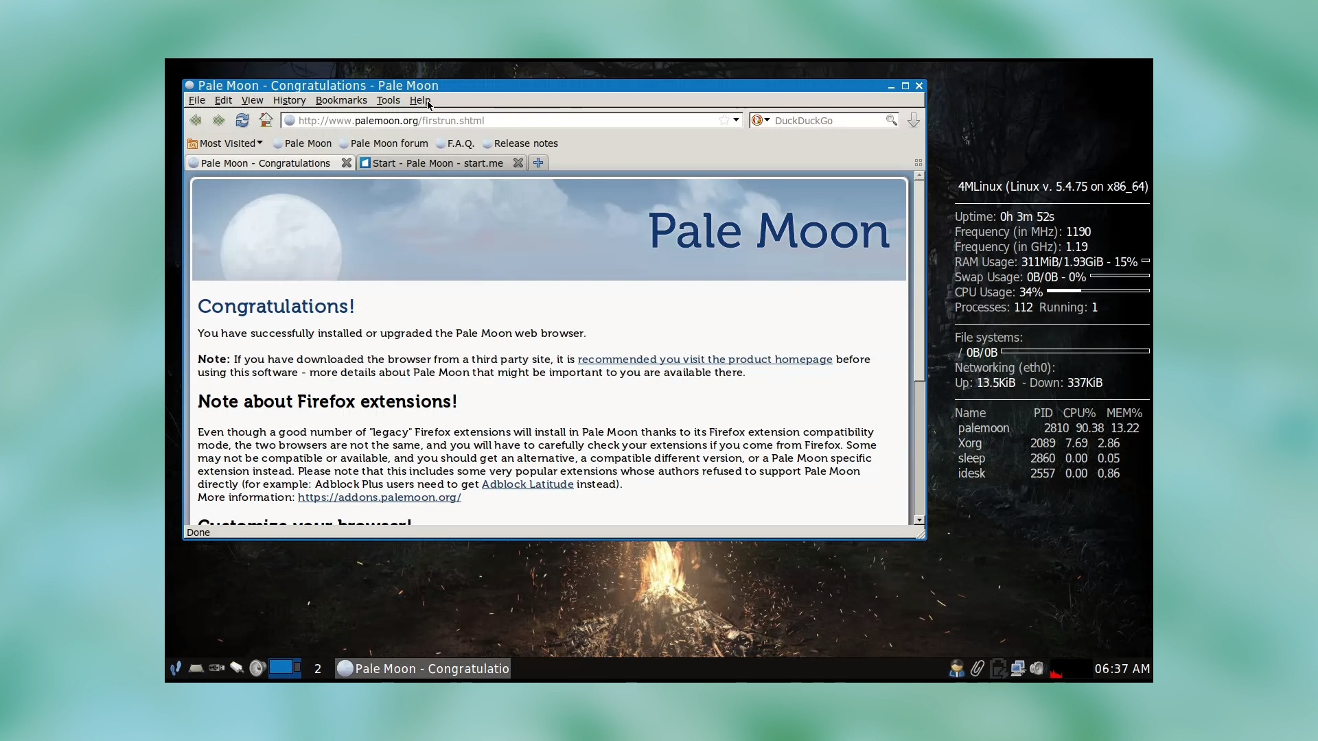
Task: Click the pen-drive icon in taskbar
Action: (x=237, y=668)
